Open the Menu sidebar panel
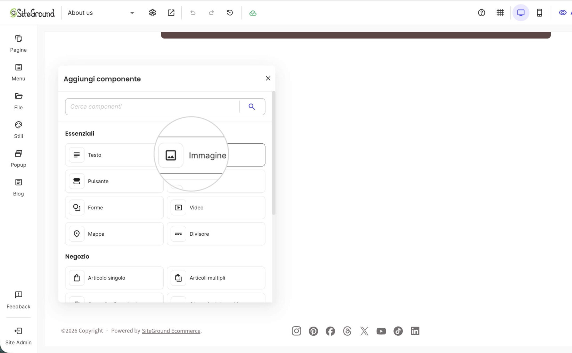The width and height of the screenshot is (572, 353). click(18, 72)
